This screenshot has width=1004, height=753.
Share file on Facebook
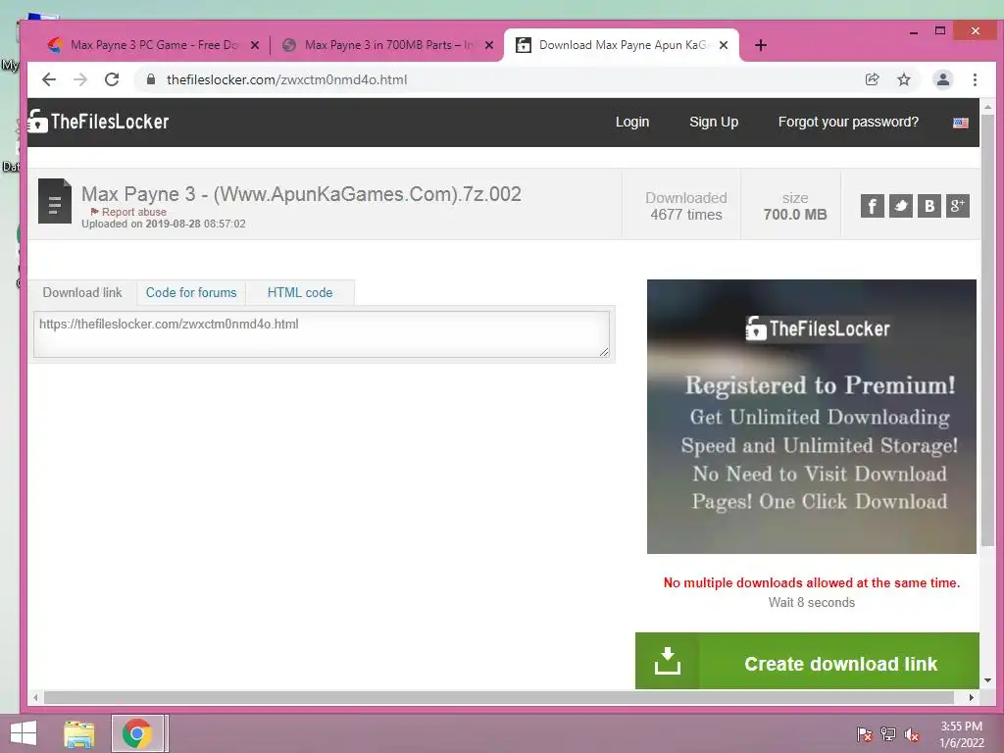click(x=872, y=206)
